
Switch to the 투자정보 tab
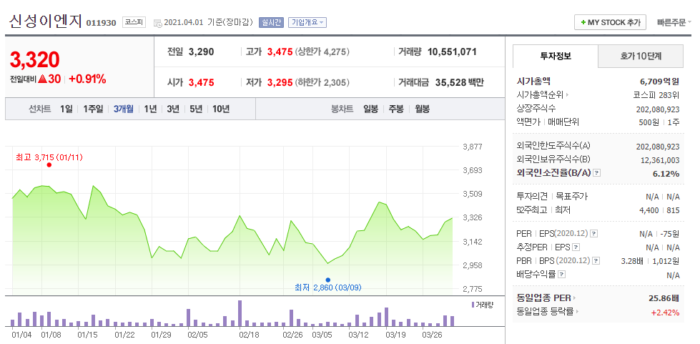[x=556, y=56]
